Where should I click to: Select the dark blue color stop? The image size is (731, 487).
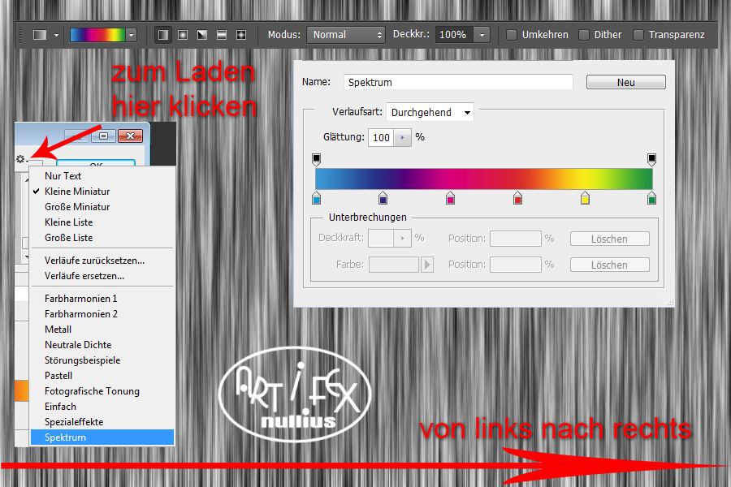[383, 197]
